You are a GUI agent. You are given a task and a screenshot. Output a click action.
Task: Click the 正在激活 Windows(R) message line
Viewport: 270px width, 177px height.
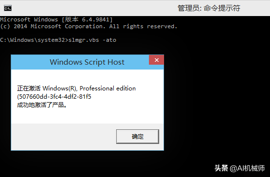click(76, 88)
